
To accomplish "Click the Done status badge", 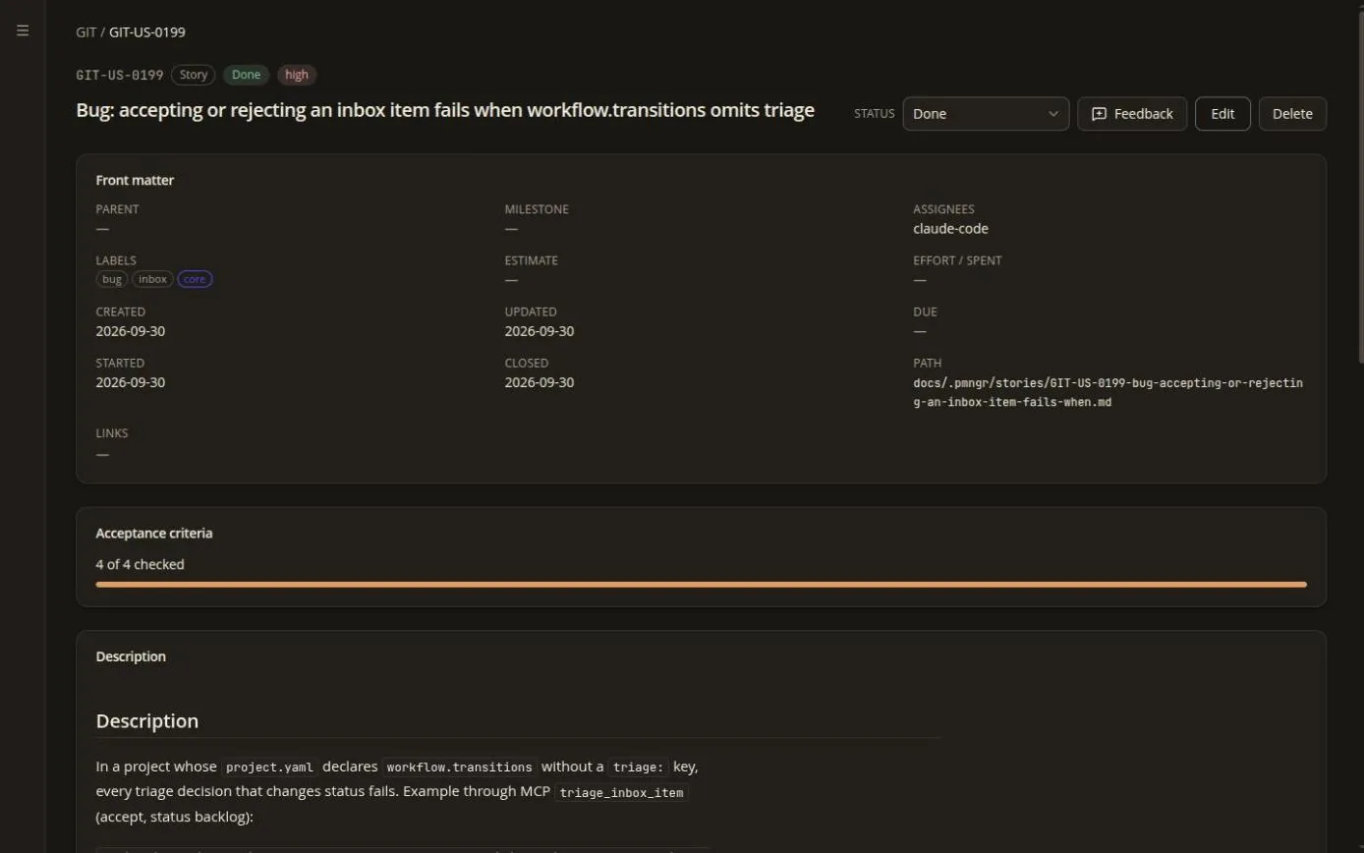I will (246, 75).
